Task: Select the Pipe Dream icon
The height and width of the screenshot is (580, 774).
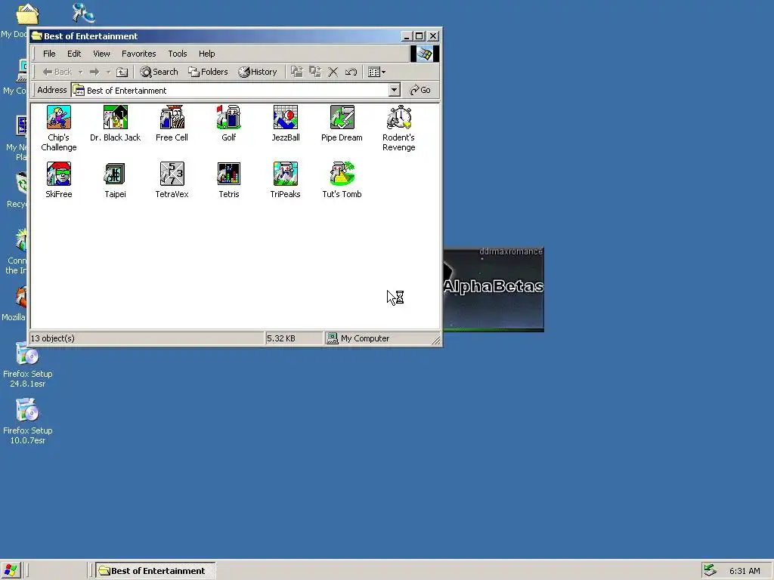Action: click(342, 117)
